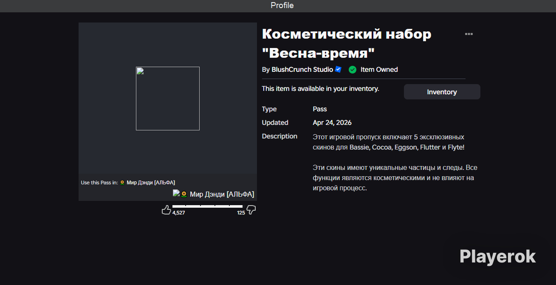Click 'This item is available in your inventory.' text

click(321, 89)
